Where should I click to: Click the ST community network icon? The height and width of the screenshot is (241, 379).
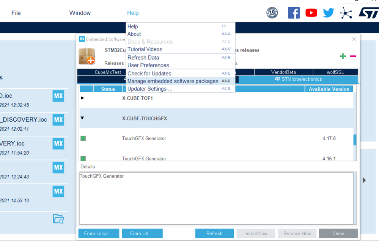pos(346,13)
